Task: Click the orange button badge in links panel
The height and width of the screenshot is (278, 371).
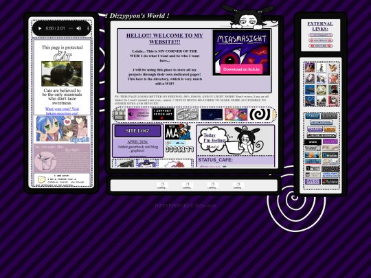Action: pos(330,129)
